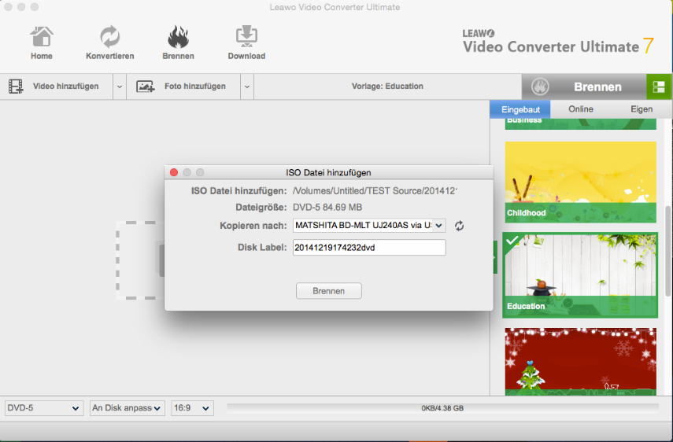Close the ISO Datei hinzufügen dialog
673x442 pixels.
pos(174,172)
